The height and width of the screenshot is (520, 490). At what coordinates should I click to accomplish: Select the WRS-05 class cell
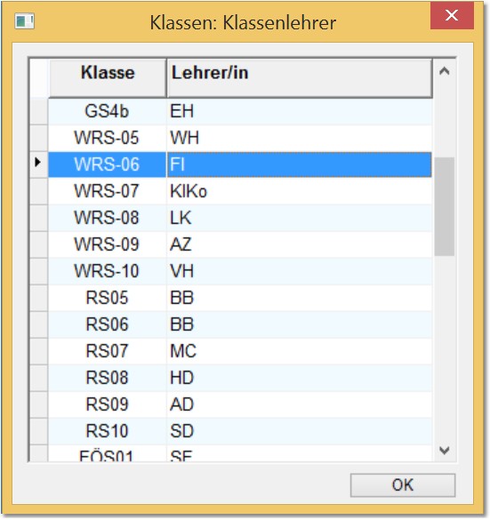pyautogui.click(x=107, y=138)
